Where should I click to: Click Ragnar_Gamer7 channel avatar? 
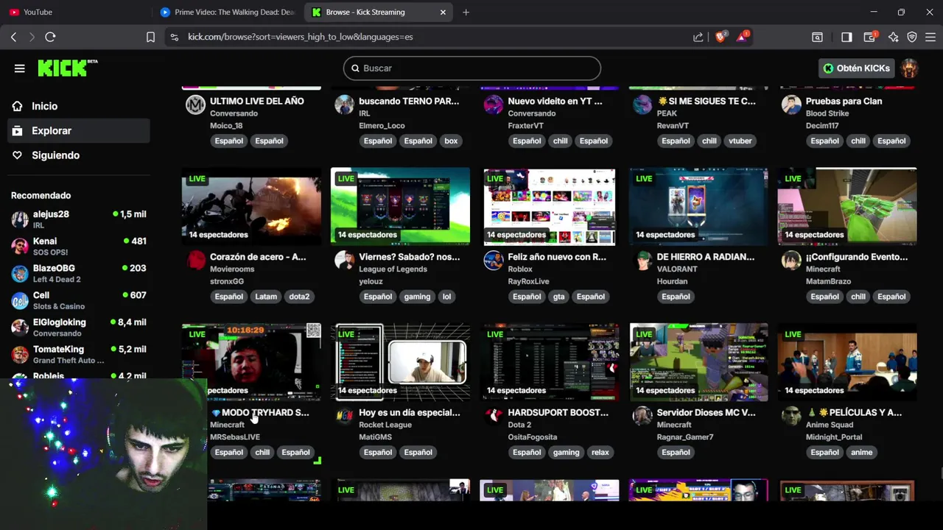tap(642, 416)
